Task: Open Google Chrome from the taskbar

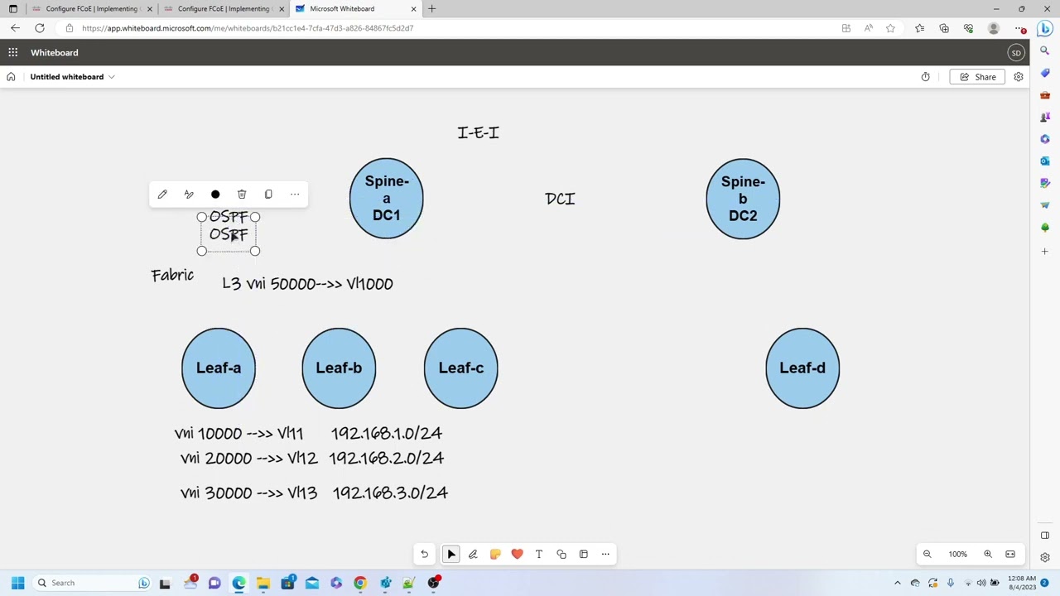Action: [x=360, y=583]
